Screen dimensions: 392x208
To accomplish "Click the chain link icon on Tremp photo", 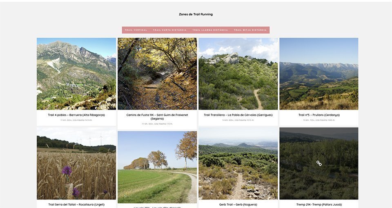I will pos(319,163).
